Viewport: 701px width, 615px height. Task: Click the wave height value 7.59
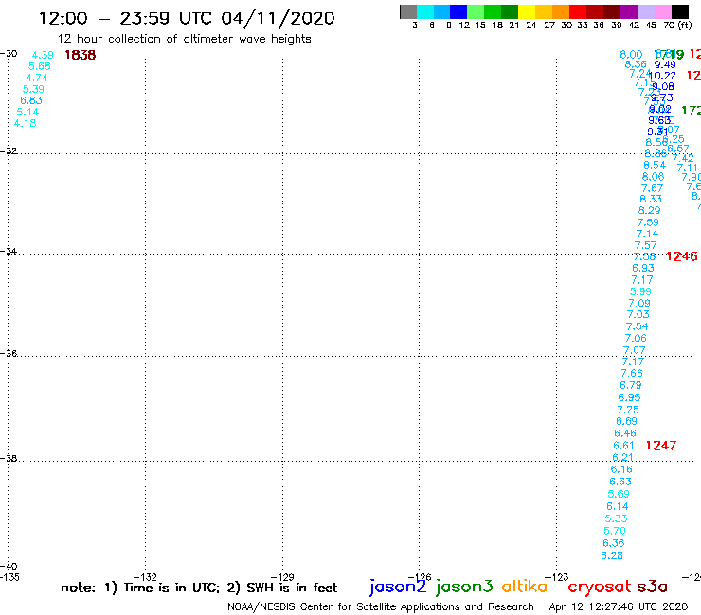pyautogui.click(x=648, y=222)
